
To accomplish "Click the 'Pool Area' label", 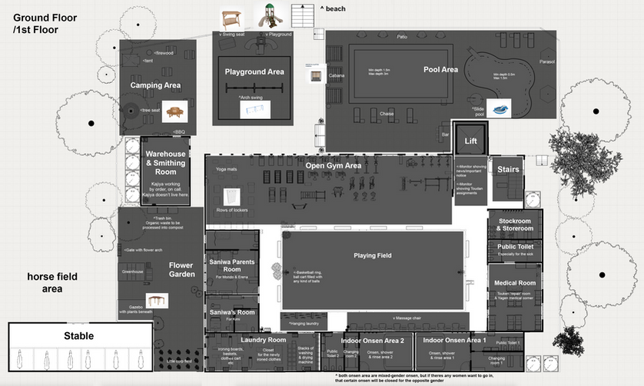I will pyautogui.click(x=440, y=69).
